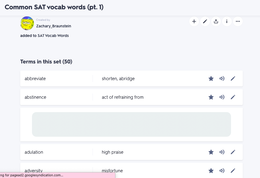Open the three-dot more options menu
This screenshot has height=178, width=260.
(x=238, y=21)
